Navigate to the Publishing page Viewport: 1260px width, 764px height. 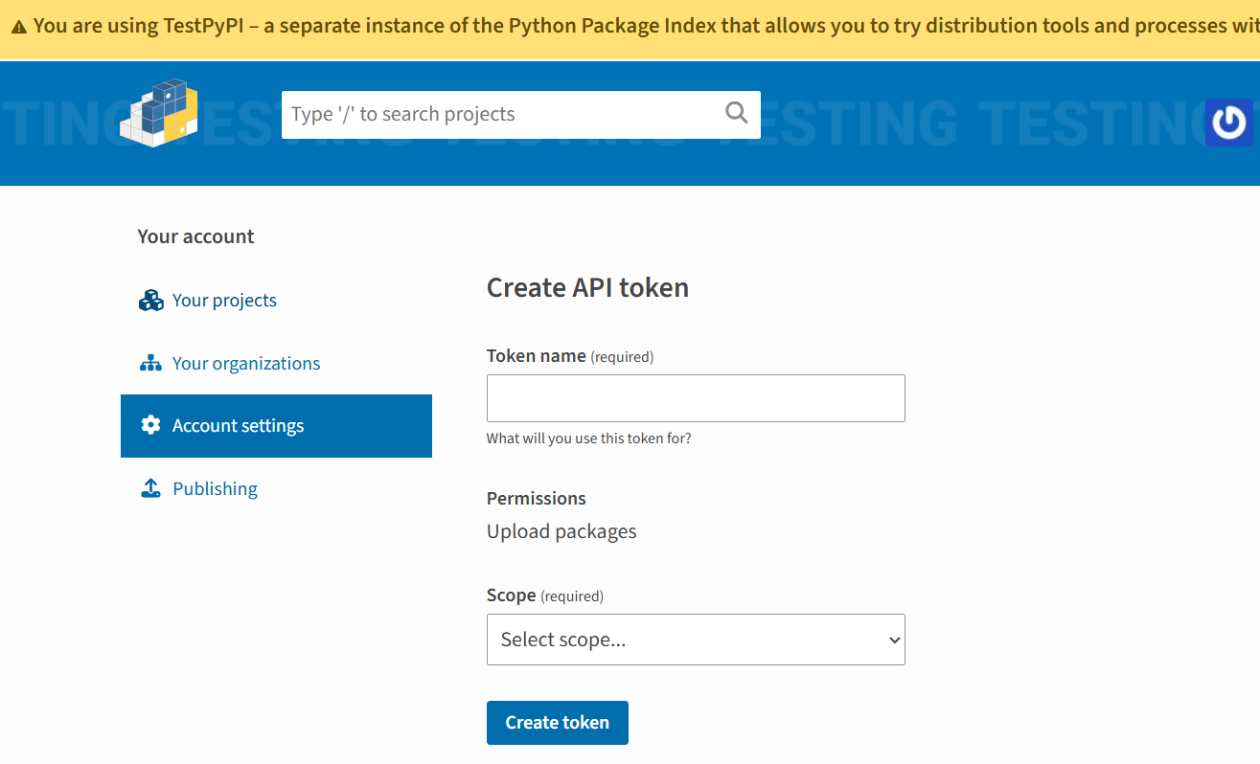[215, 487]
